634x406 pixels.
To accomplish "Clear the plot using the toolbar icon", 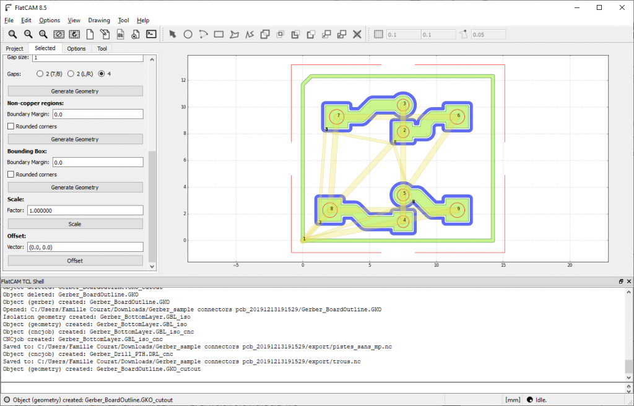I will click(59, 35).
